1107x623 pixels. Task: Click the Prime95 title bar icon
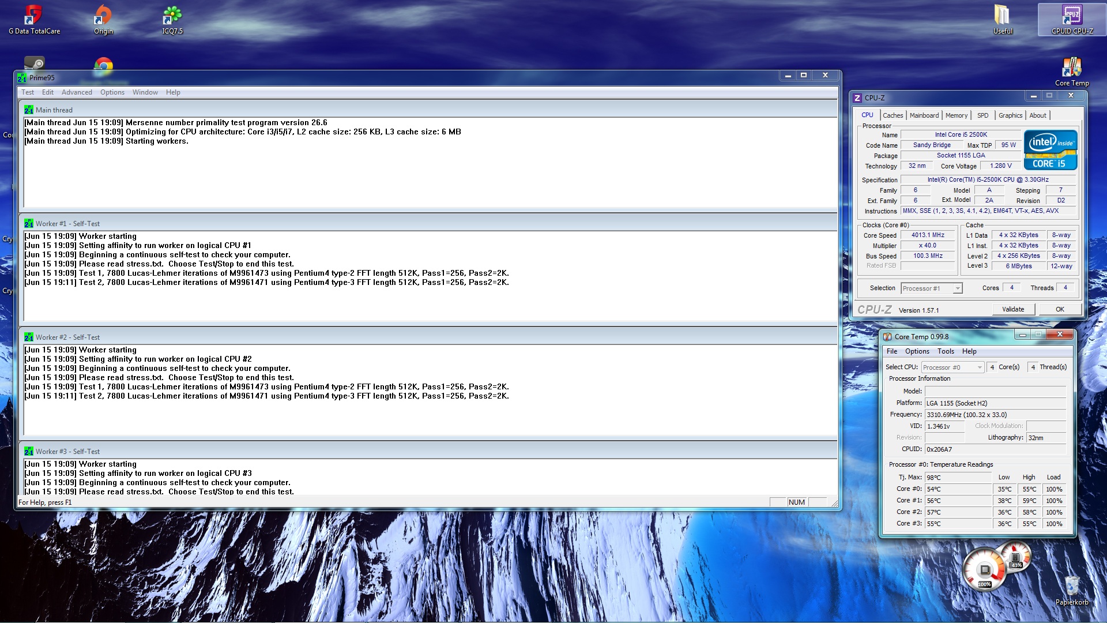pyautogui.click(x=22, y=77)
